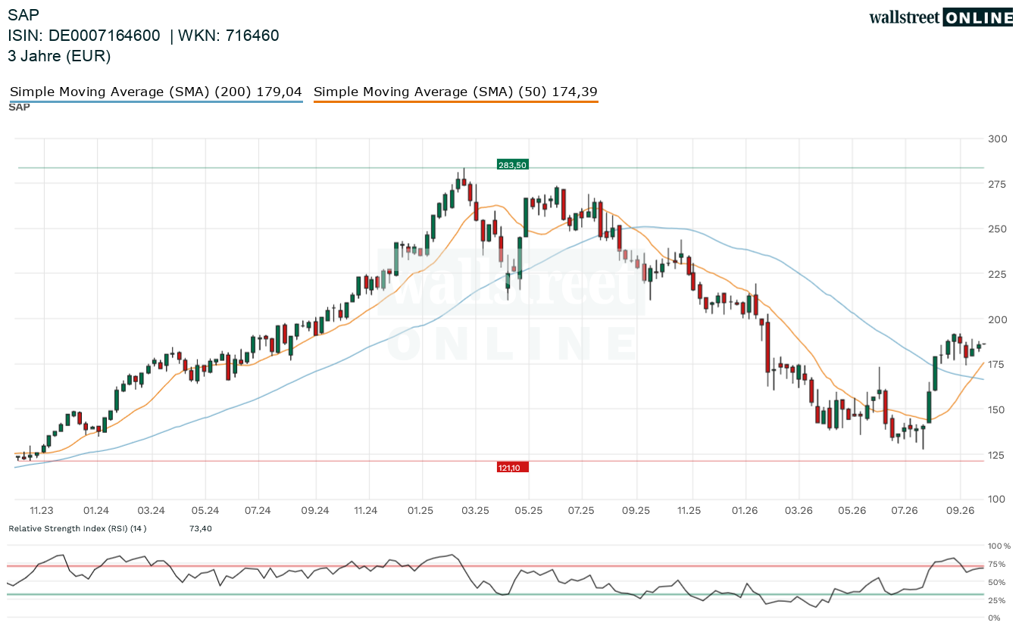Viewport: 1022px width, 638px height.
Task: Click the red 121,10 low price marker
Action: [x=512, y=468]
